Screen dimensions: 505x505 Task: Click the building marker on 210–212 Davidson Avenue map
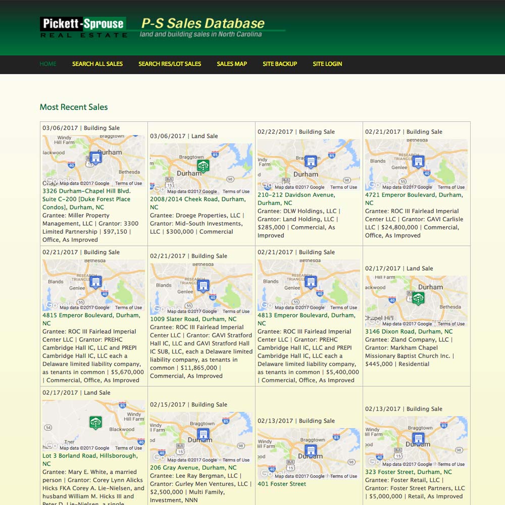[310, 162]
